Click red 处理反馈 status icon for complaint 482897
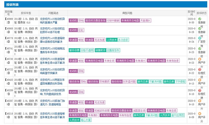The image size is (209, 125). tap(200, 90)
